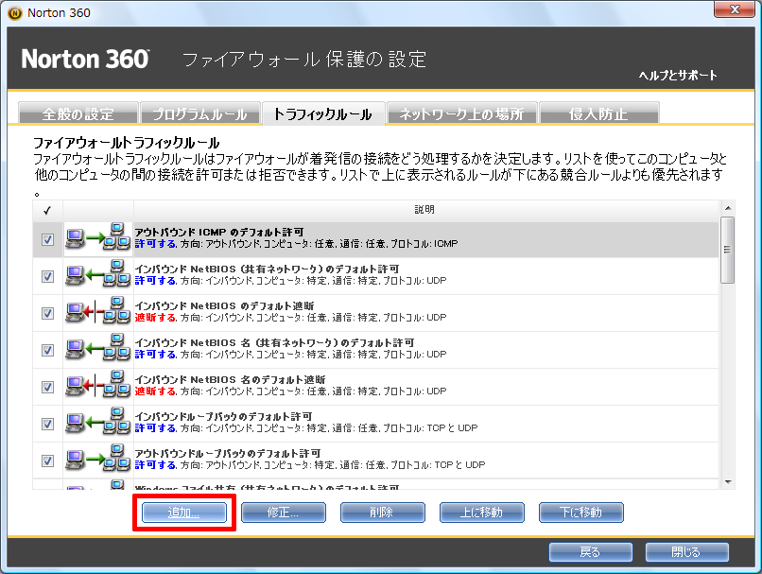Click the Inbound loopback rule icon
The height and width of the screenshot is (574, 762).
click(97, 424)
